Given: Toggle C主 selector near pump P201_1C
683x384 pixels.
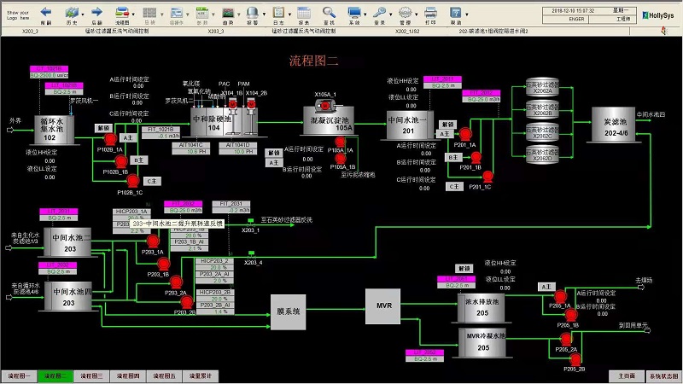Looking at the screenshot, I should [x=454, y=186].
